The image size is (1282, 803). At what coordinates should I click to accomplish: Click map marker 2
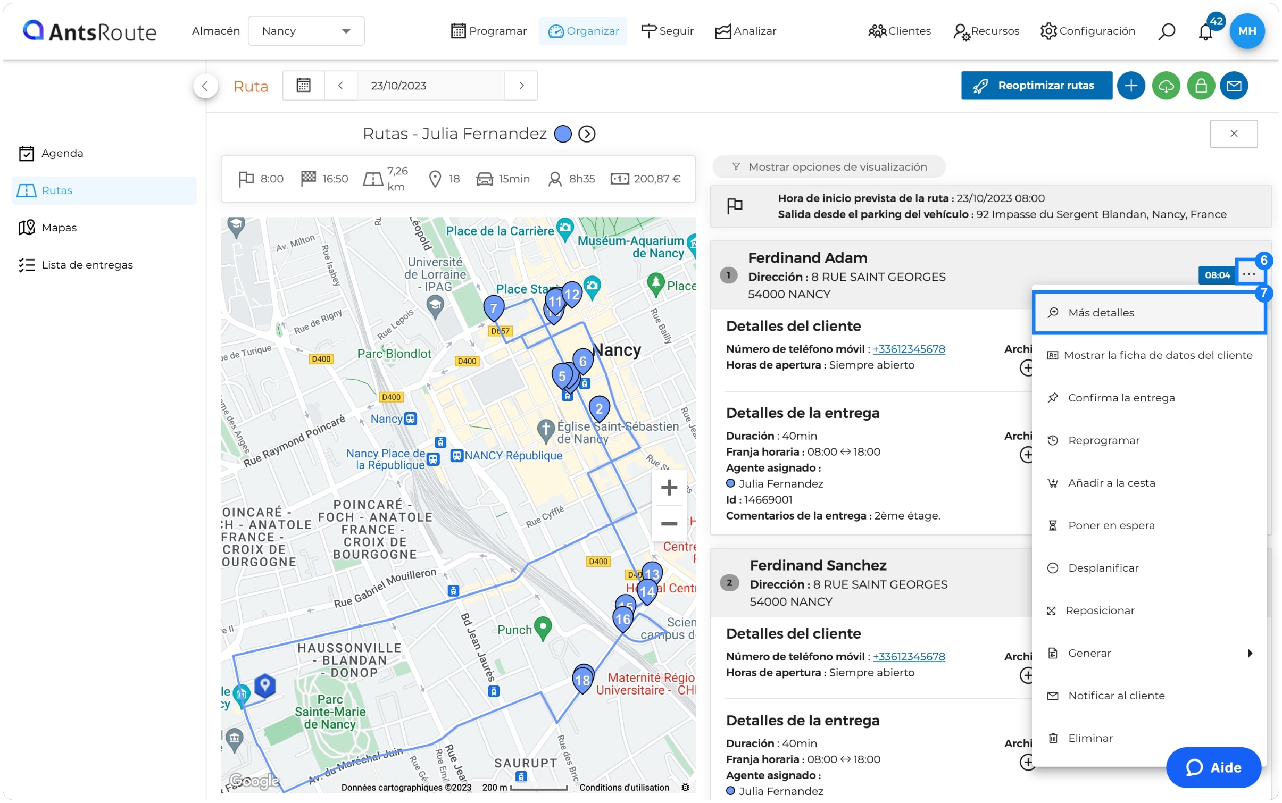(x=599, y=408)
